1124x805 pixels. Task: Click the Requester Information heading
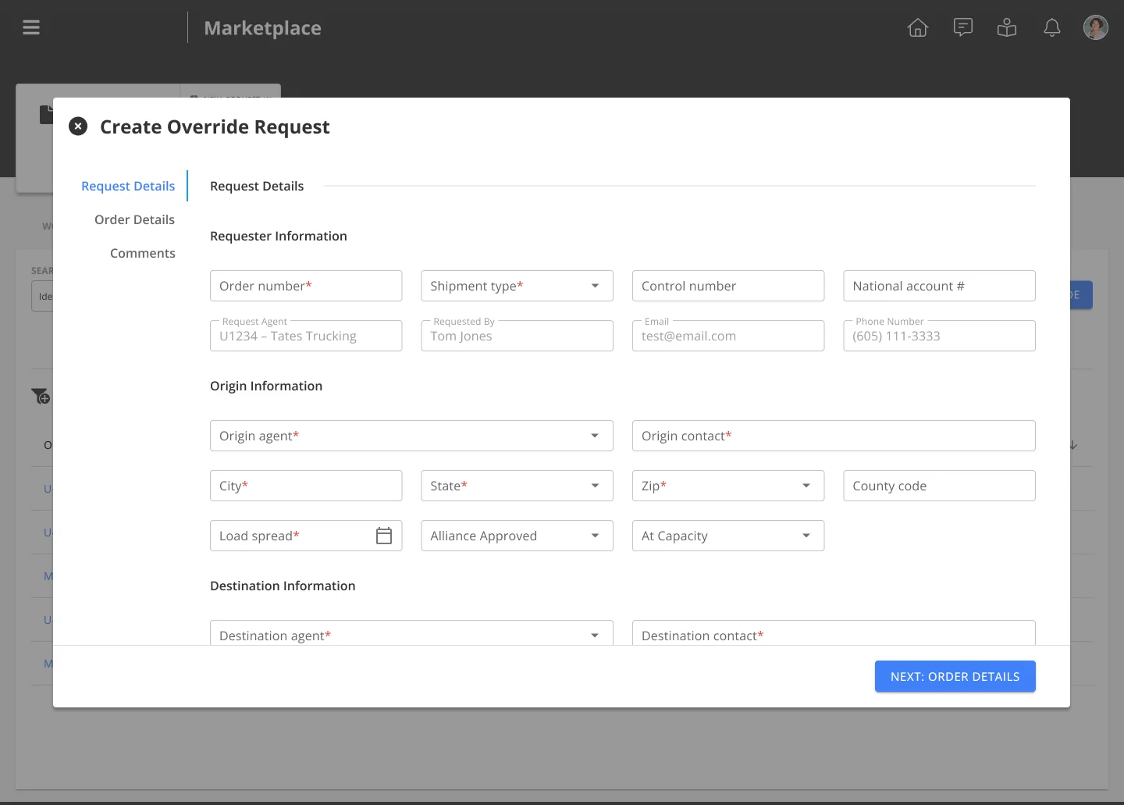[279, 236]
